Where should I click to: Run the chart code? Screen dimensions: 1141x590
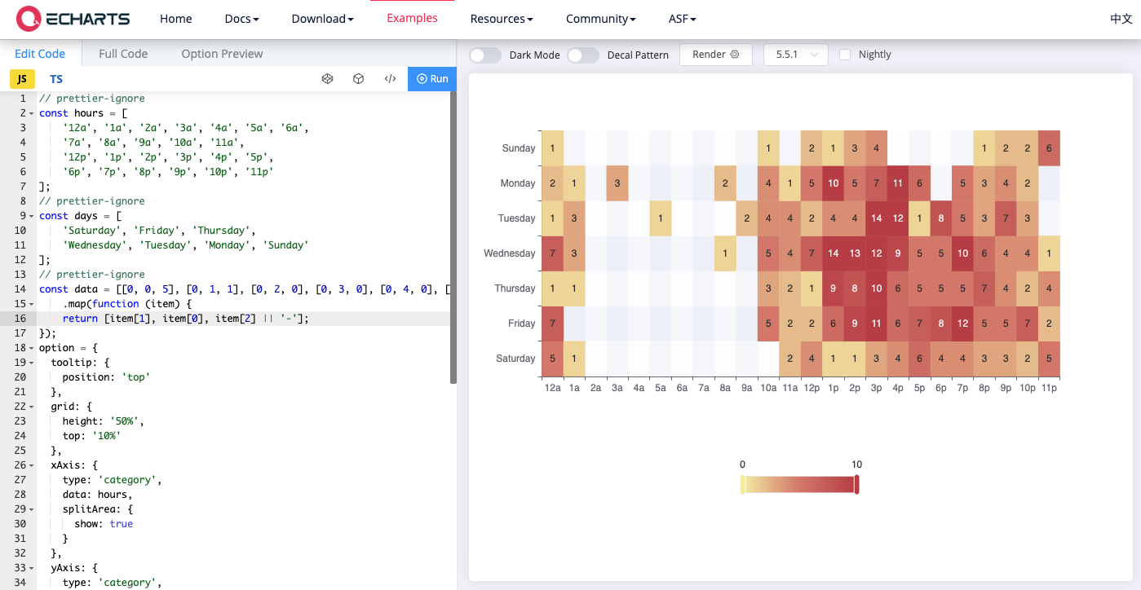pyautogui.click(x=432, y=79)
